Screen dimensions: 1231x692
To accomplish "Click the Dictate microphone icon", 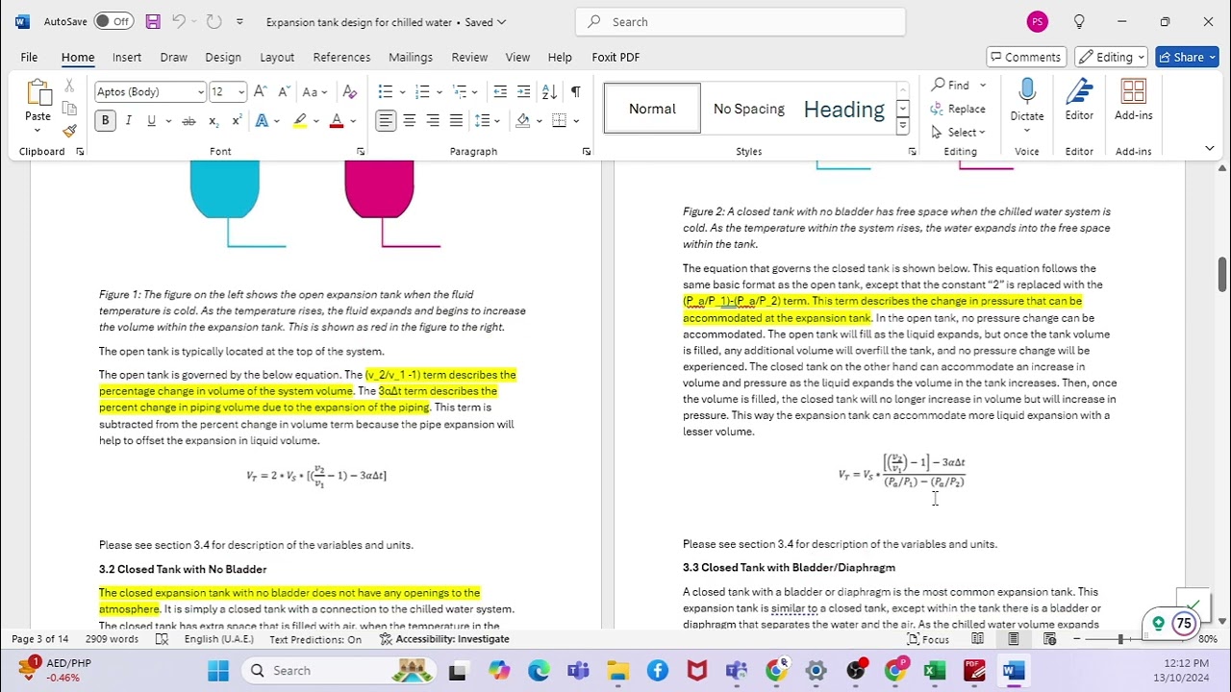I will [1027, 91].
